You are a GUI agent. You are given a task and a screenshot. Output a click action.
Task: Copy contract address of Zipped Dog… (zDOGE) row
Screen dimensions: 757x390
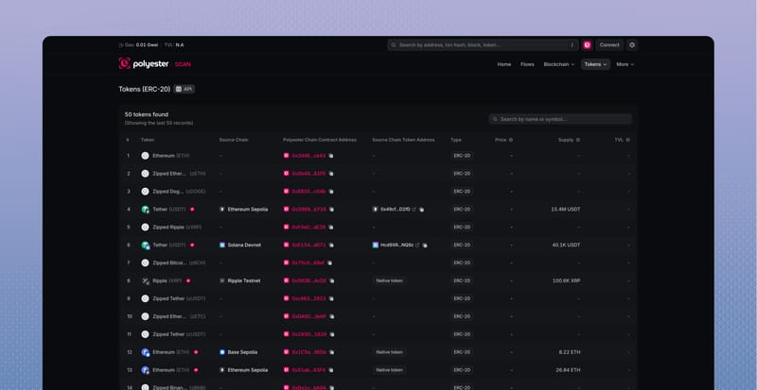click(x=330, y=192)
